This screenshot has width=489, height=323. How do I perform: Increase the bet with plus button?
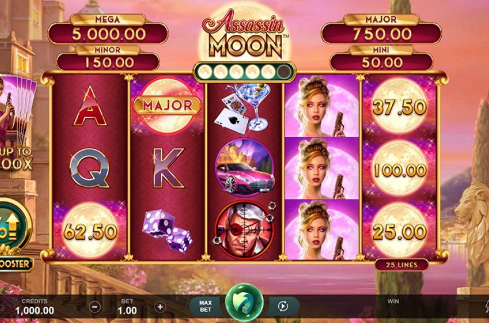[x=160, y=307]
